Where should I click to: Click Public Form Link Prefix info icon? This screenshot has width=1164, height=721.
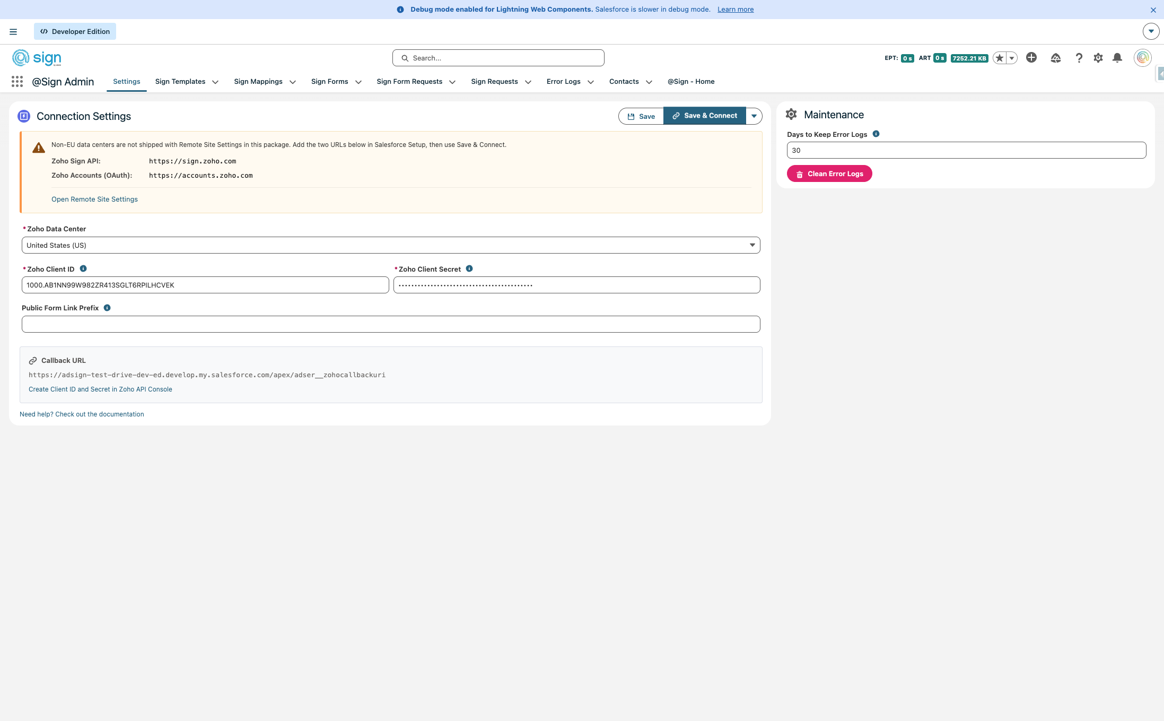tap(107, 308)
